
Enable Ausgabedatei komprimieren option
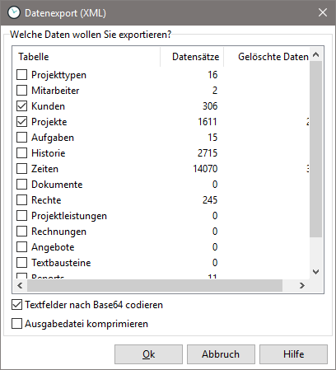(16, 324)
